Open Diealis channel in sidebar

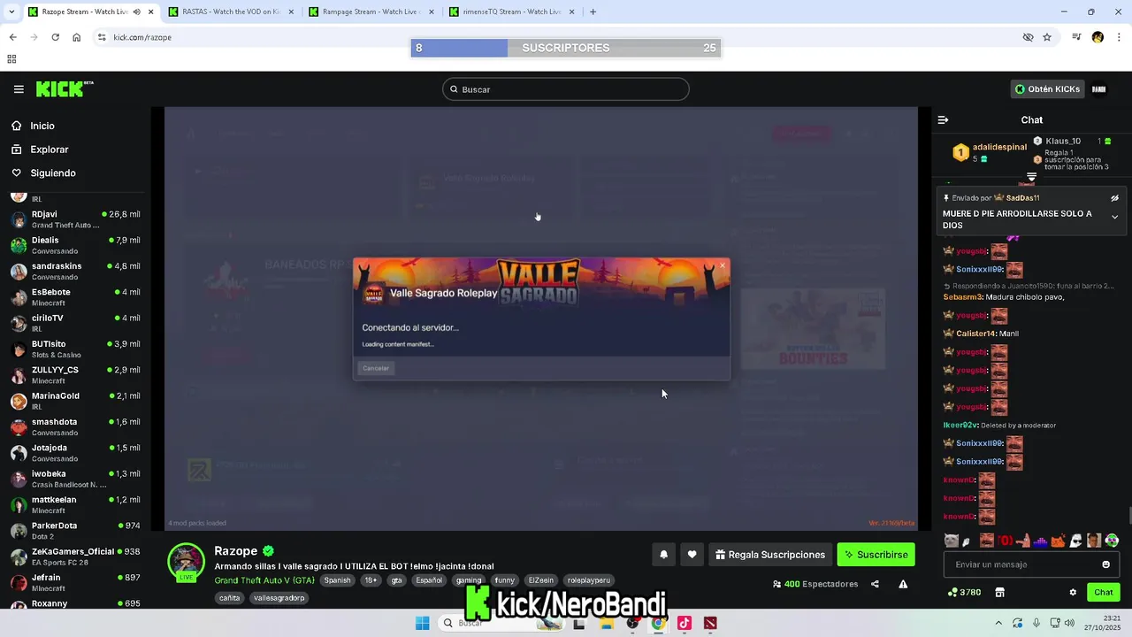tap(75, 245)
